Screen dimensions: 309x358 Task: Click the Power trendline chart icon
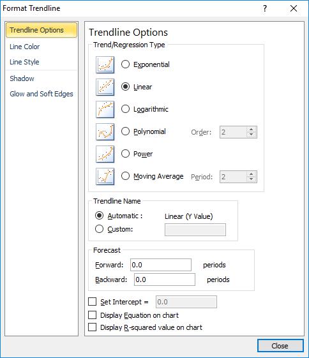pos(105,154)
